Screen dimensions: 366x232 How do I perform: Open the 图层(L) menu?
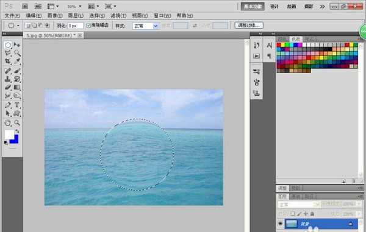coord(76,16)
